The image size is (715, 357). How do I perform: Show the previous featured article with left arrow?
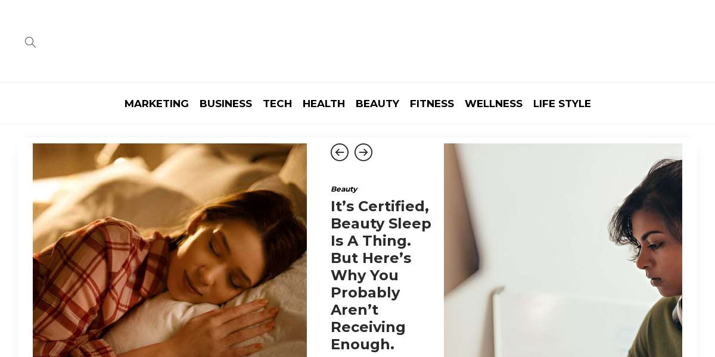coord(340,152)
